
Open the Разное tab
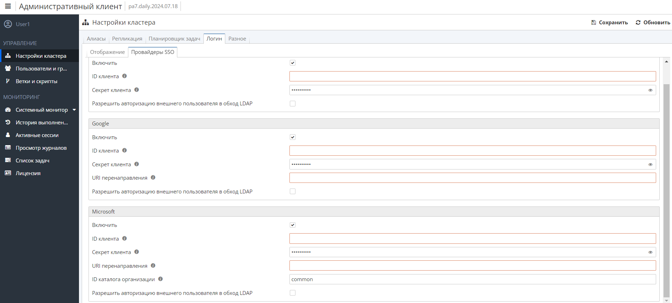(237, 39)
